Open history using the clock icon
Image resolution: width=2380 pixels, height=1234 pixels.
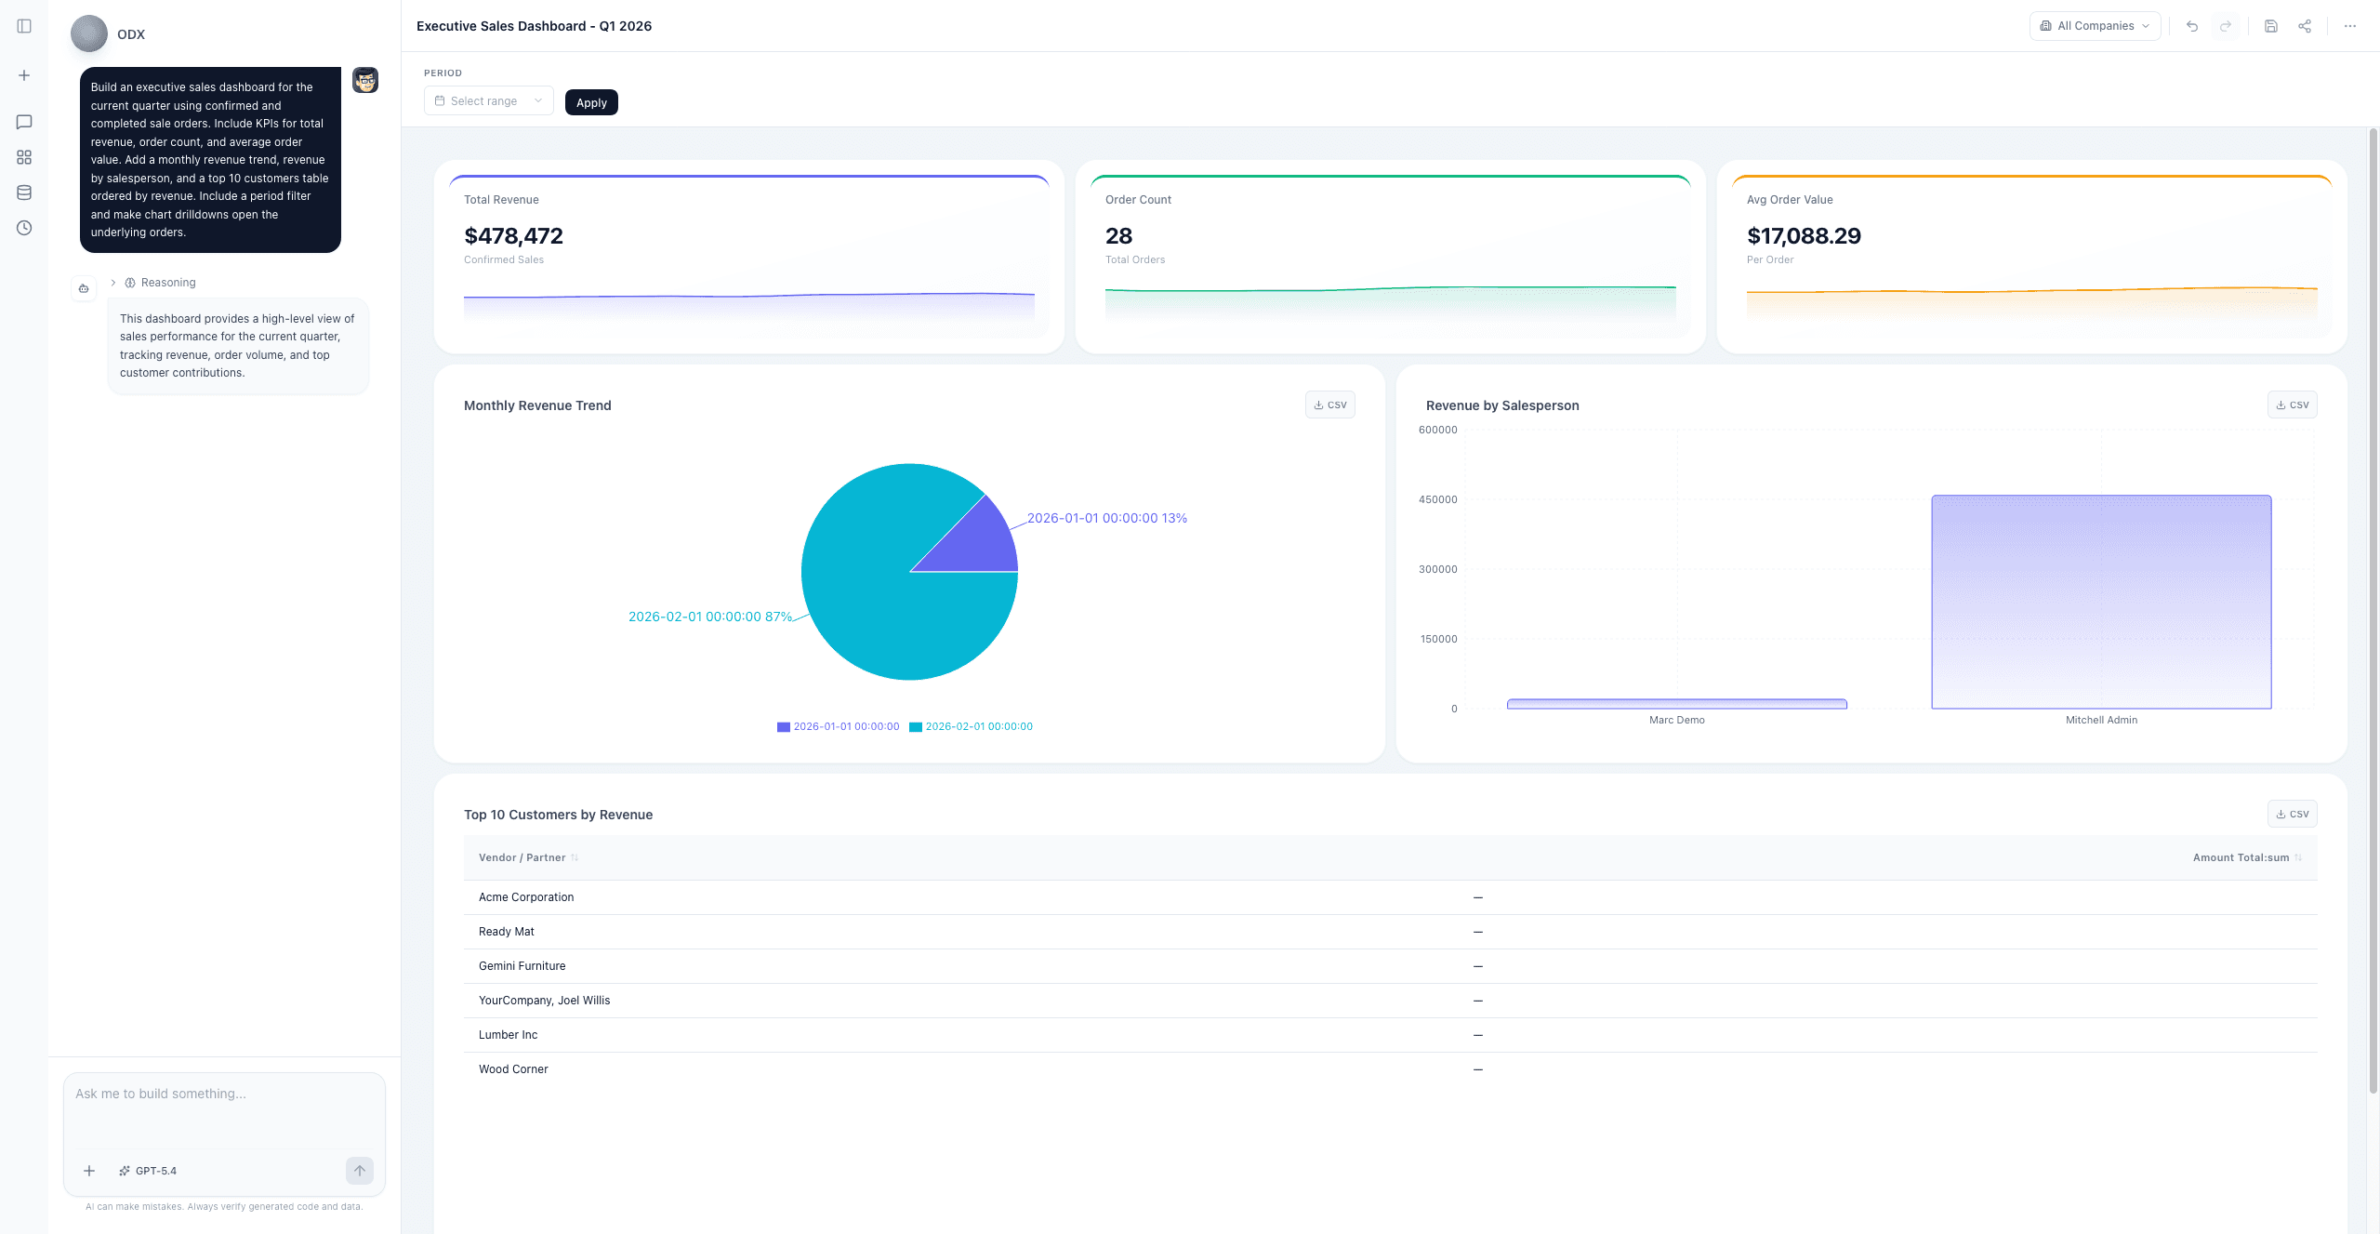click(x=24, y=227)
